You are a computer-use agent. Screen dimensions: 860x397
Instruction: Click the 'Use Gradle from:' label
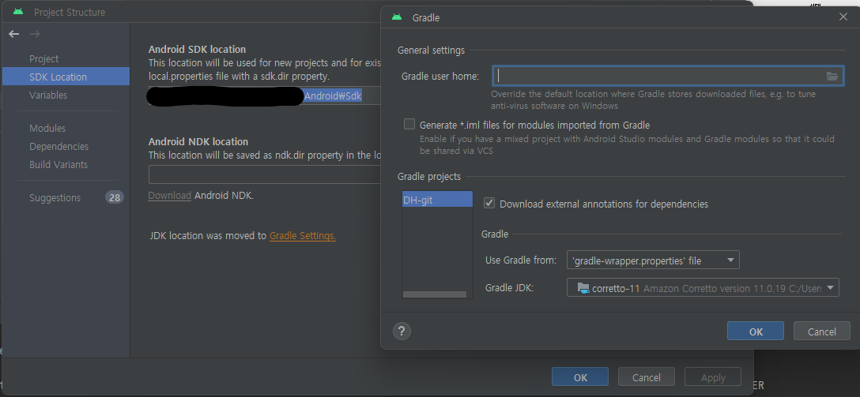click(x=521, y=260)
